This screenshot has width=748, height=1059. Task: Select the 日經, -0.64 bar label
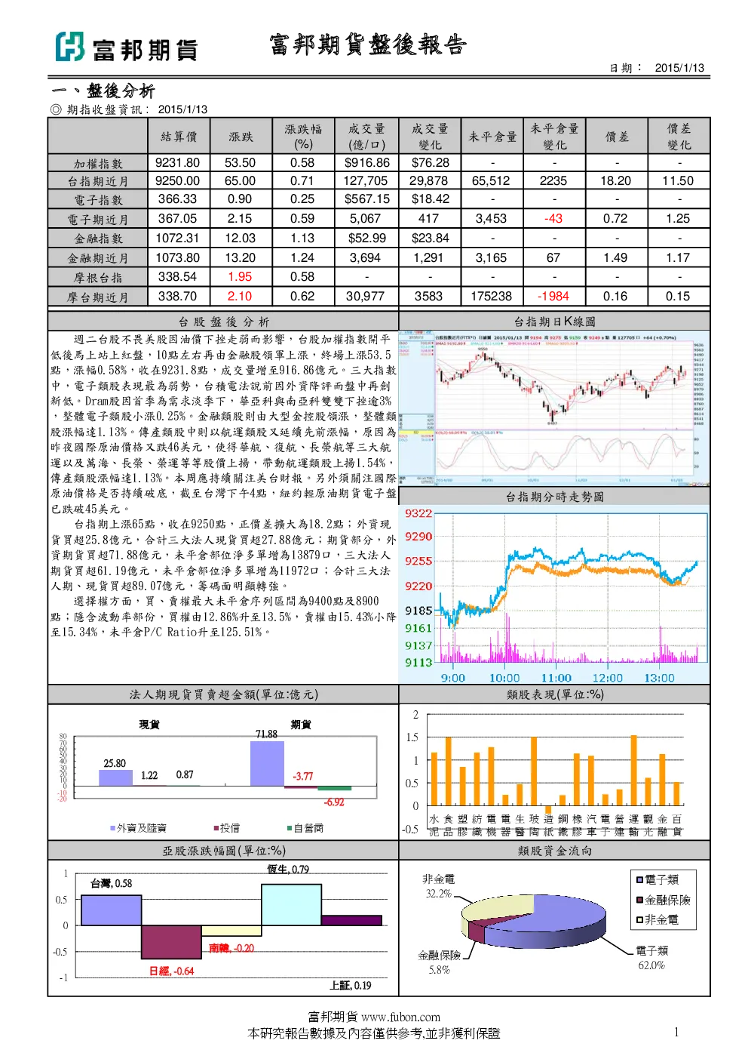(171, 971)
